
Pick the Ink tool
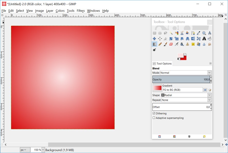[x=182, y=44]
